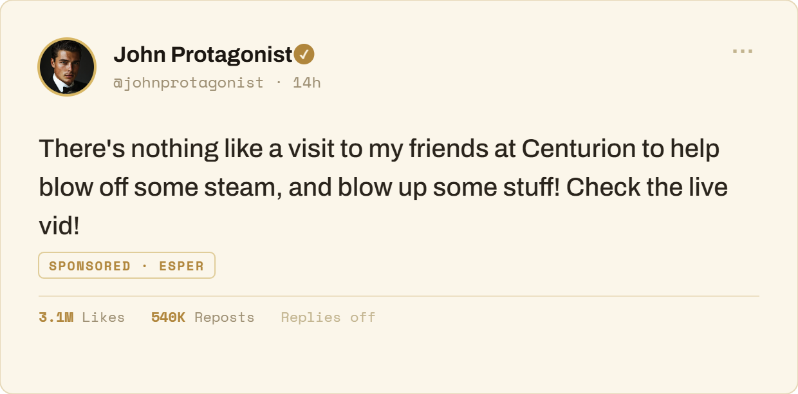Open the @johnprotagonist handle link
The image size is (798, 394).
[x=189, y=82]
